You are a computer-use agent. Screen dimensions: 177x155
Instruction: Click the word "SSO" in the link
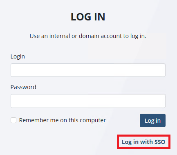coord(159,142)
